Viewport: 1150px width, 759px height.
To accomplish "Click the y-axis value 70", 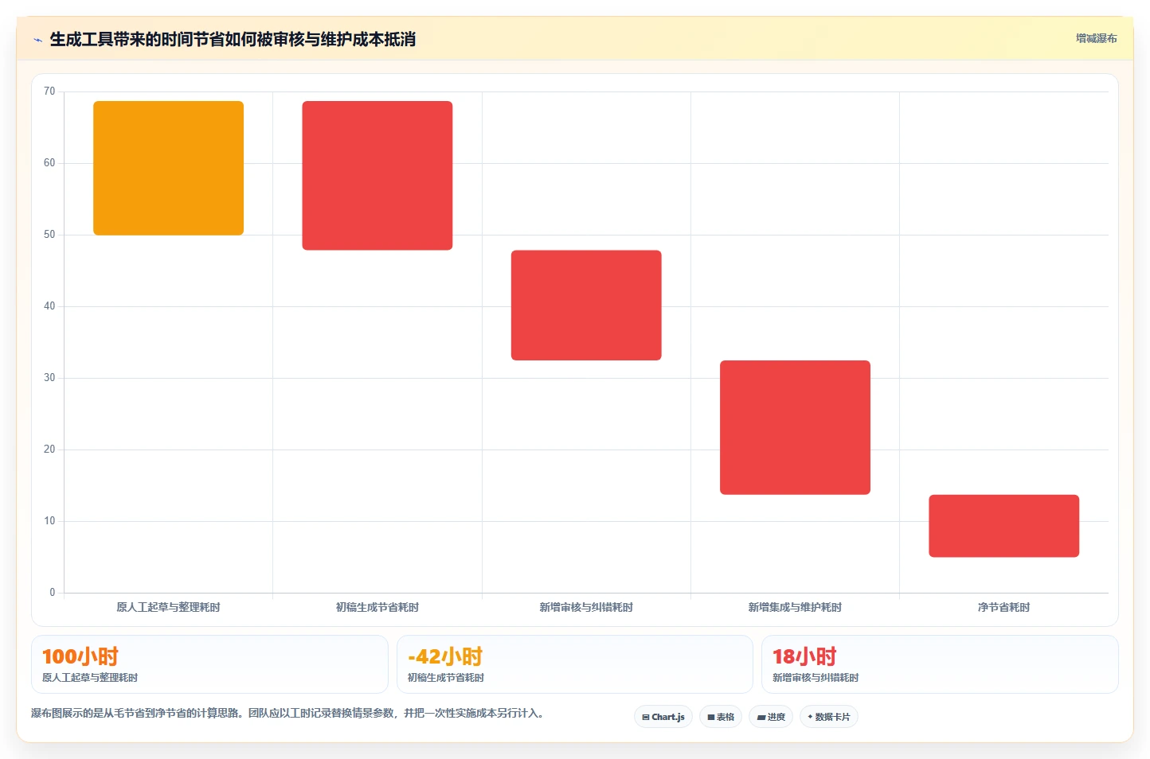I will tap(49, 91).
